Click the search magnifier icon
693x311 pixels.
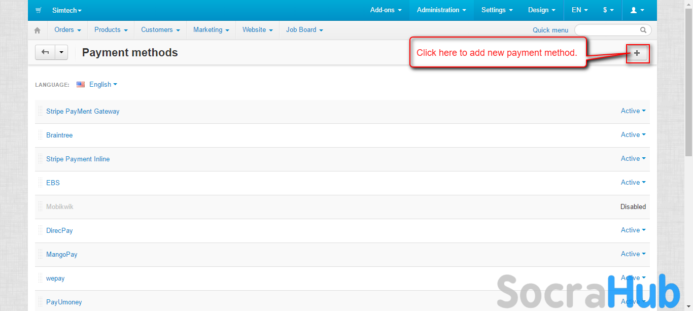643,30
